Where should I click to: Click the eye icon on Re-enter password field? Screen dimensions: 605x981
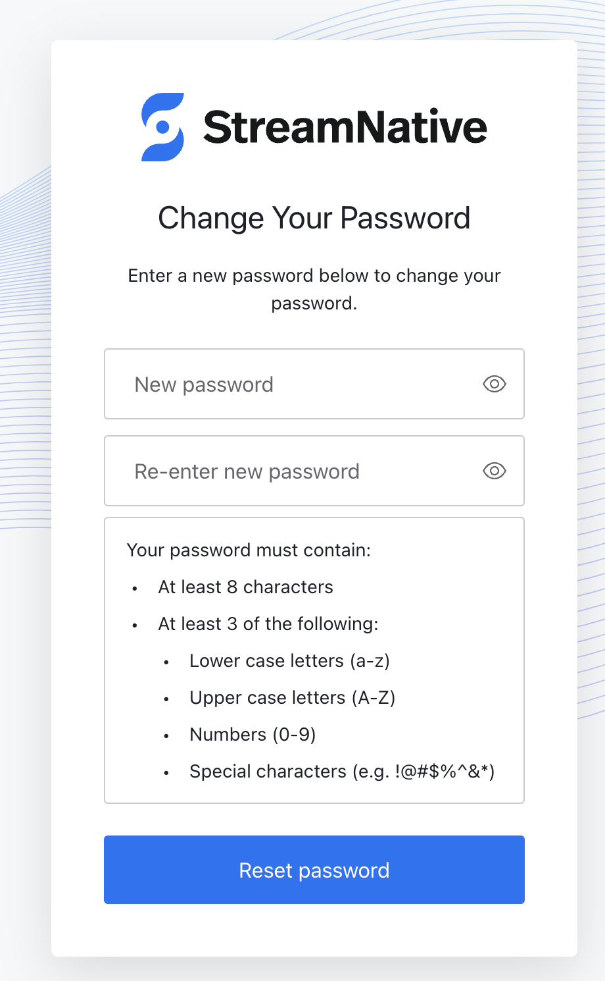pyautogui.click(x=495, y=471)
